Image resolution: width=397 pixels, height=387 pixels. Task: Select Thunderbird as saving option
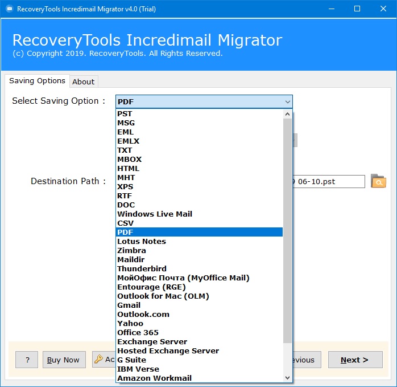[x=199, y=269]
